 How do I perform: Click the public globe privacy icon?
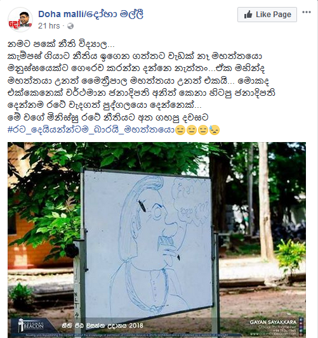[x=70, y=26]
